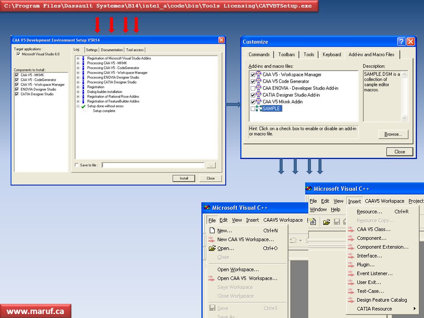This screenshot has width=424, height=318.
Task: Enable CAA ENOVIA - Developer Studio Add-in checkbox
Action: tap(253, 88)
